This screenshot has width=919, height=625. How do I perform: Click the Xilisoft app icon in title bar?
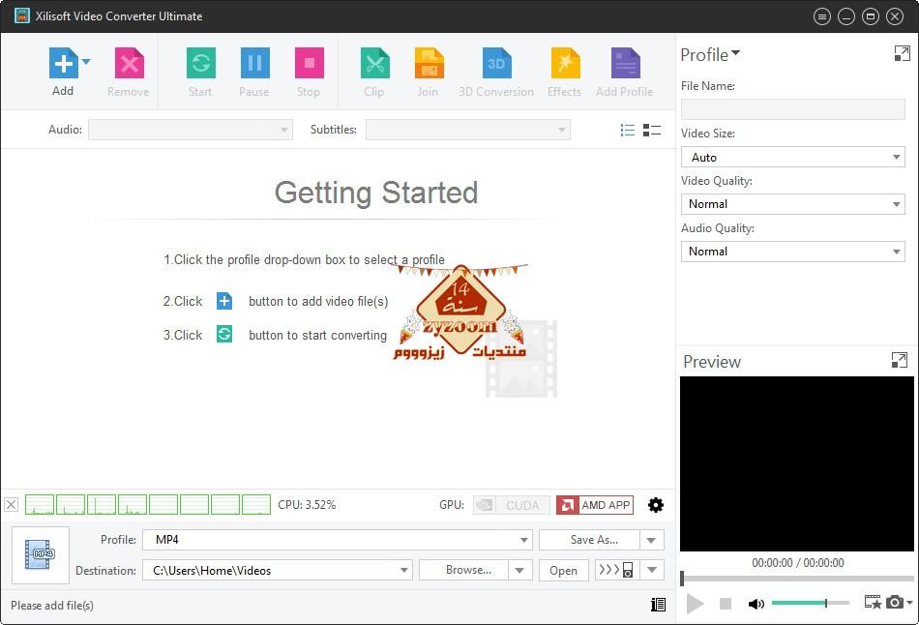[x=22, y=15]
